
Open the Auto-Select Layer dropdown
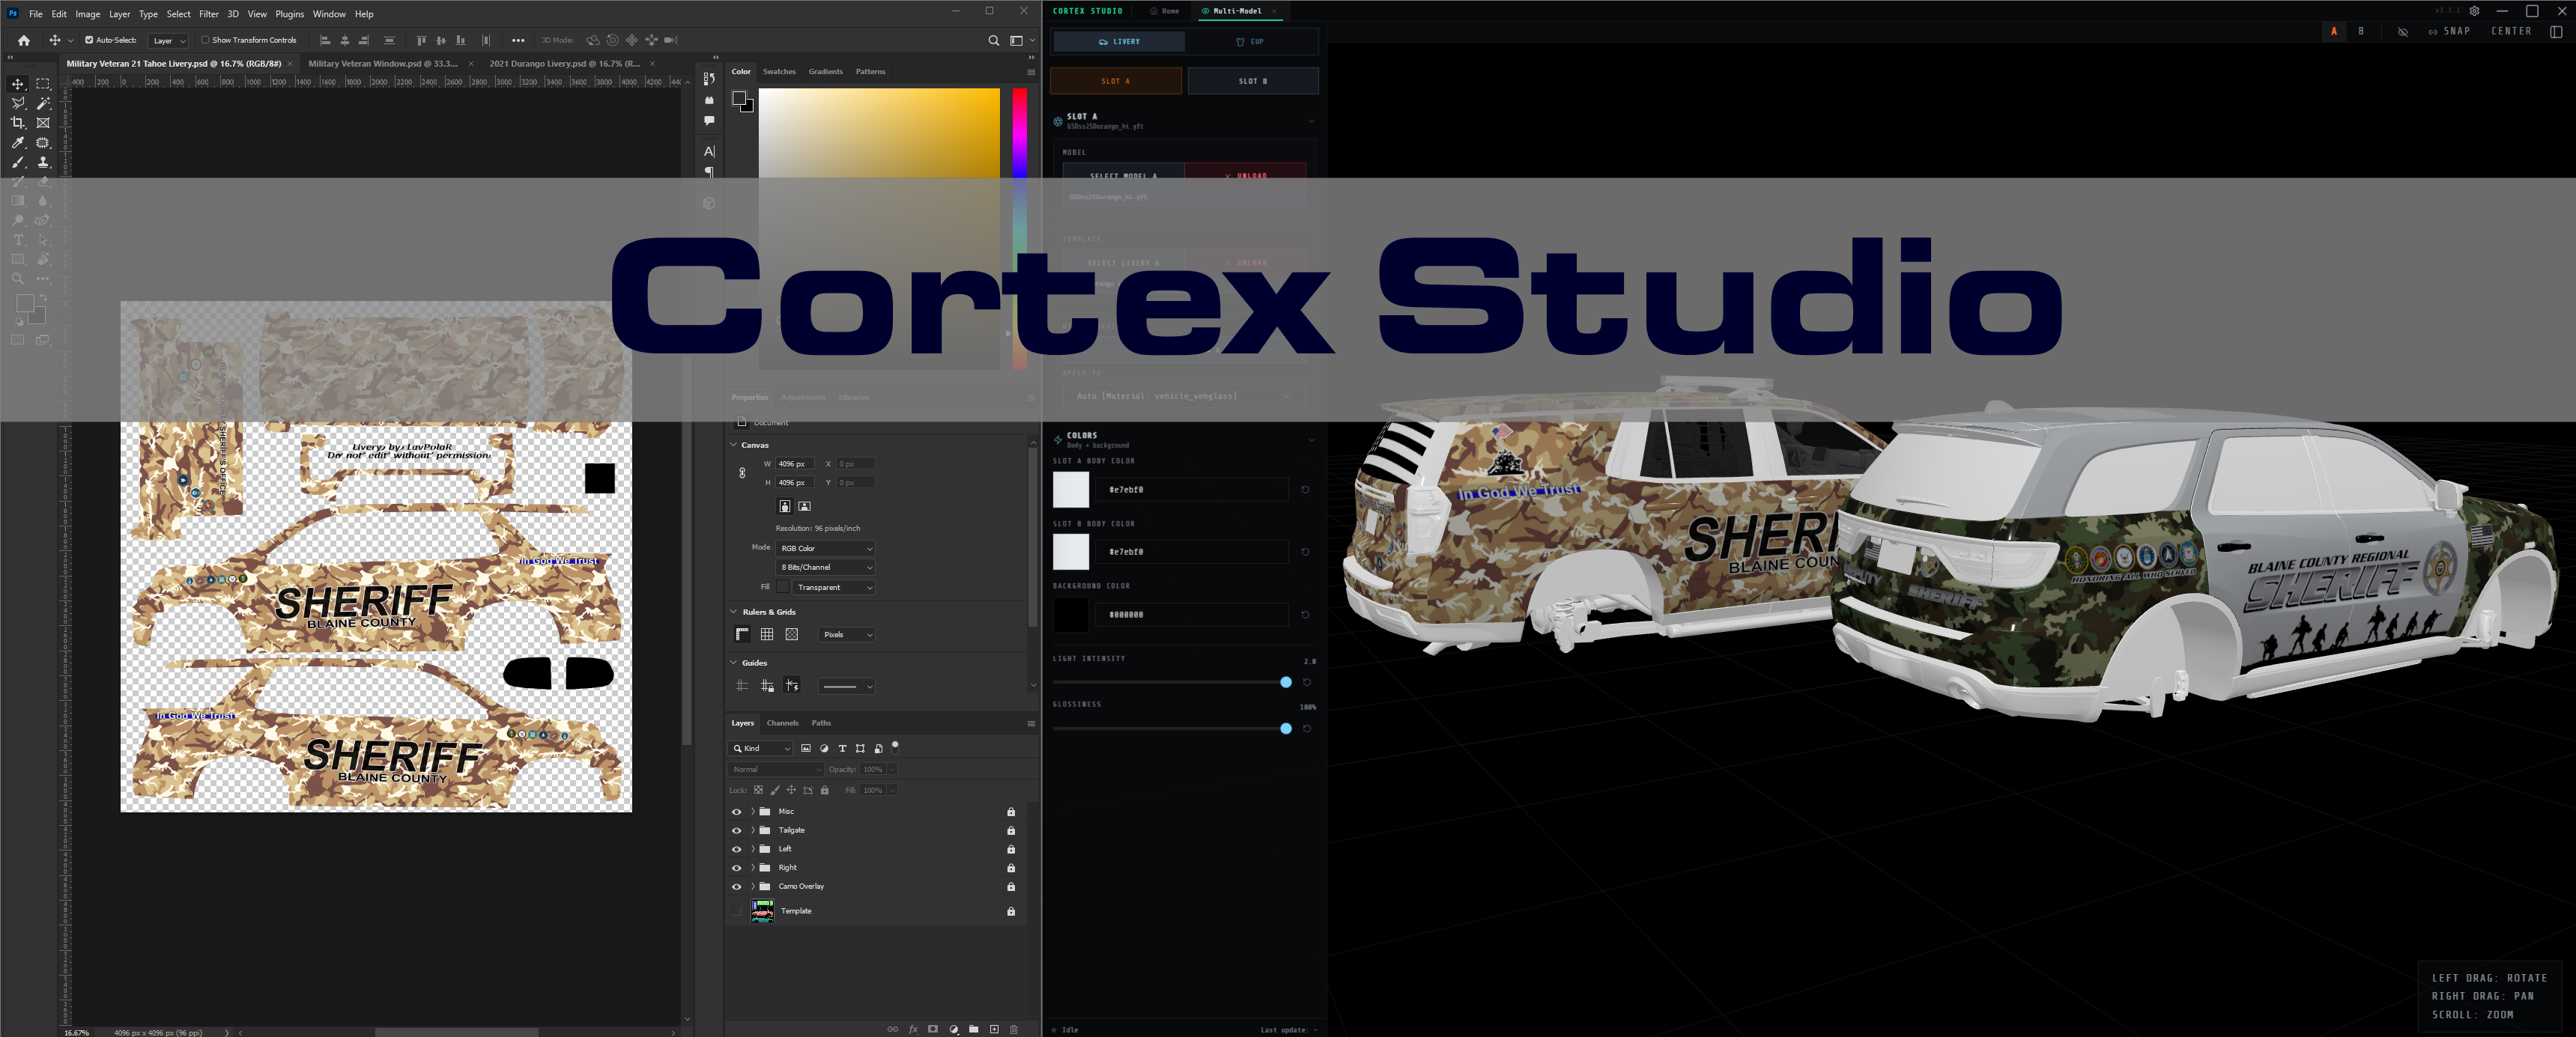[168, 40]
